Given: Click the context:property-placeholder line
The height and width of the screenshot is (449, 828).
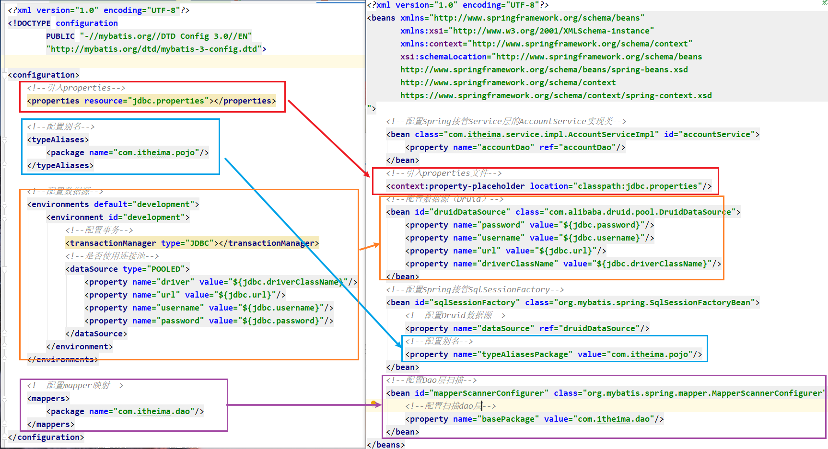Looking at the screenshot, I should [549, 186].
